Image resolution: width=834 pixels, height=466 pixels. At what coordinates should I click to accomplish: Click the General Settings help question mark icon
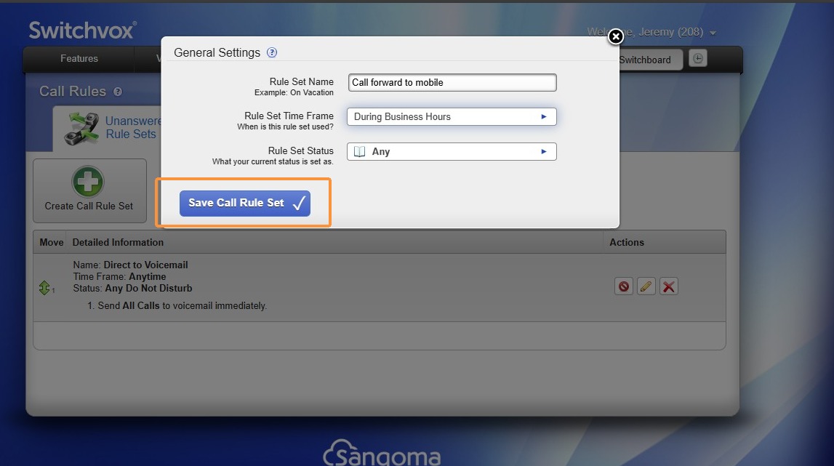pyautogui.click(x=272, y=52)
